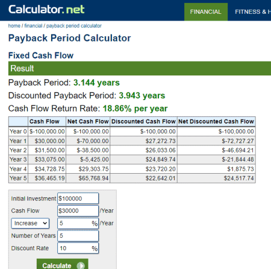Image resolution: width=271 pixels, height=269 pixels.
Task: Open the Increase dropdown
Action: pos(30,223)
